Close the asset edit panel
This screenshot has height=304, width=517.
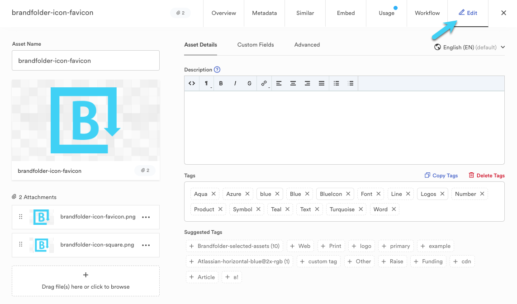[503, 13]
